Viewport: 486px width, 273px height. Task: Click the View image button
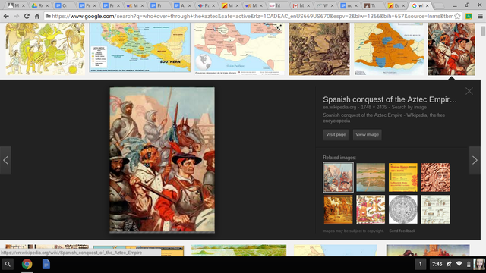(367, 134)
